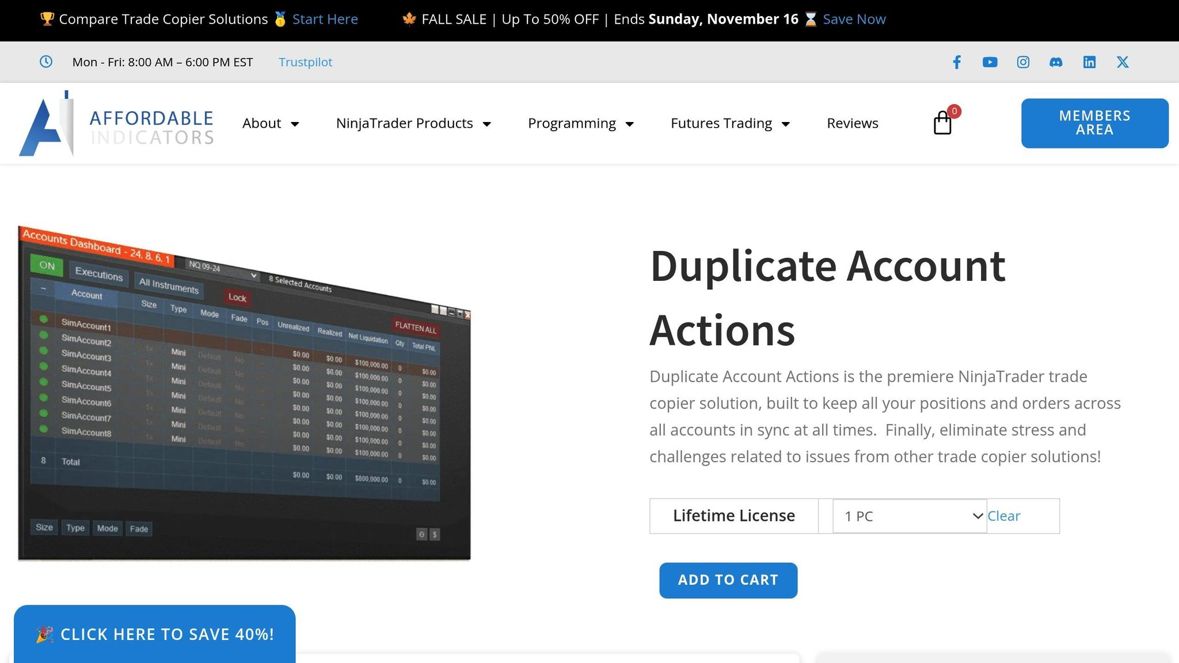This screenshot has width=1179, height=663.
Task: Click the Save 40% promo banner
Action: [155, 634]
